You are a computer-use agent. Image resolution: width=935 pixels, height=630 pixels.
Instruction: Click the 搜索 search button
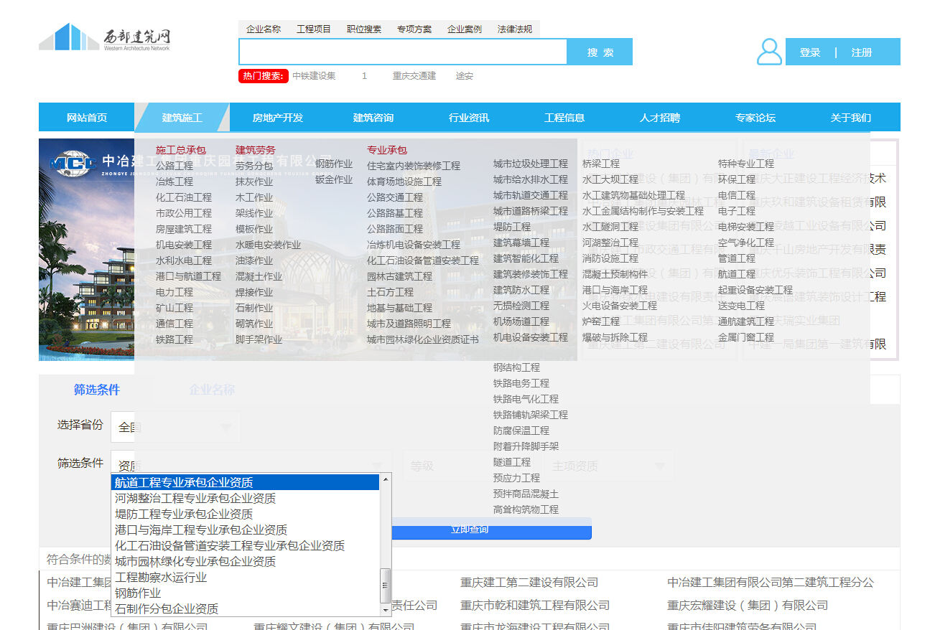pos(600,52)
